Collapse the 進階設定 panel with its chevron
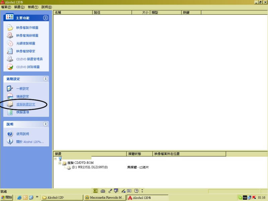The image size is (268, 201). (x=46, y=79)
